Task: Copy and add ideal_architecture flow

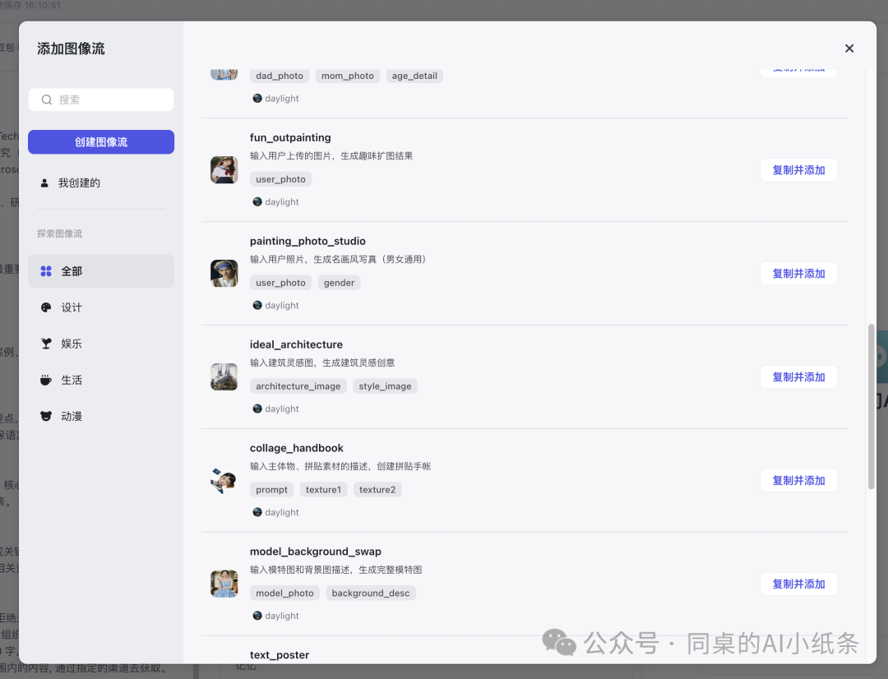Action: click(798, 377)
